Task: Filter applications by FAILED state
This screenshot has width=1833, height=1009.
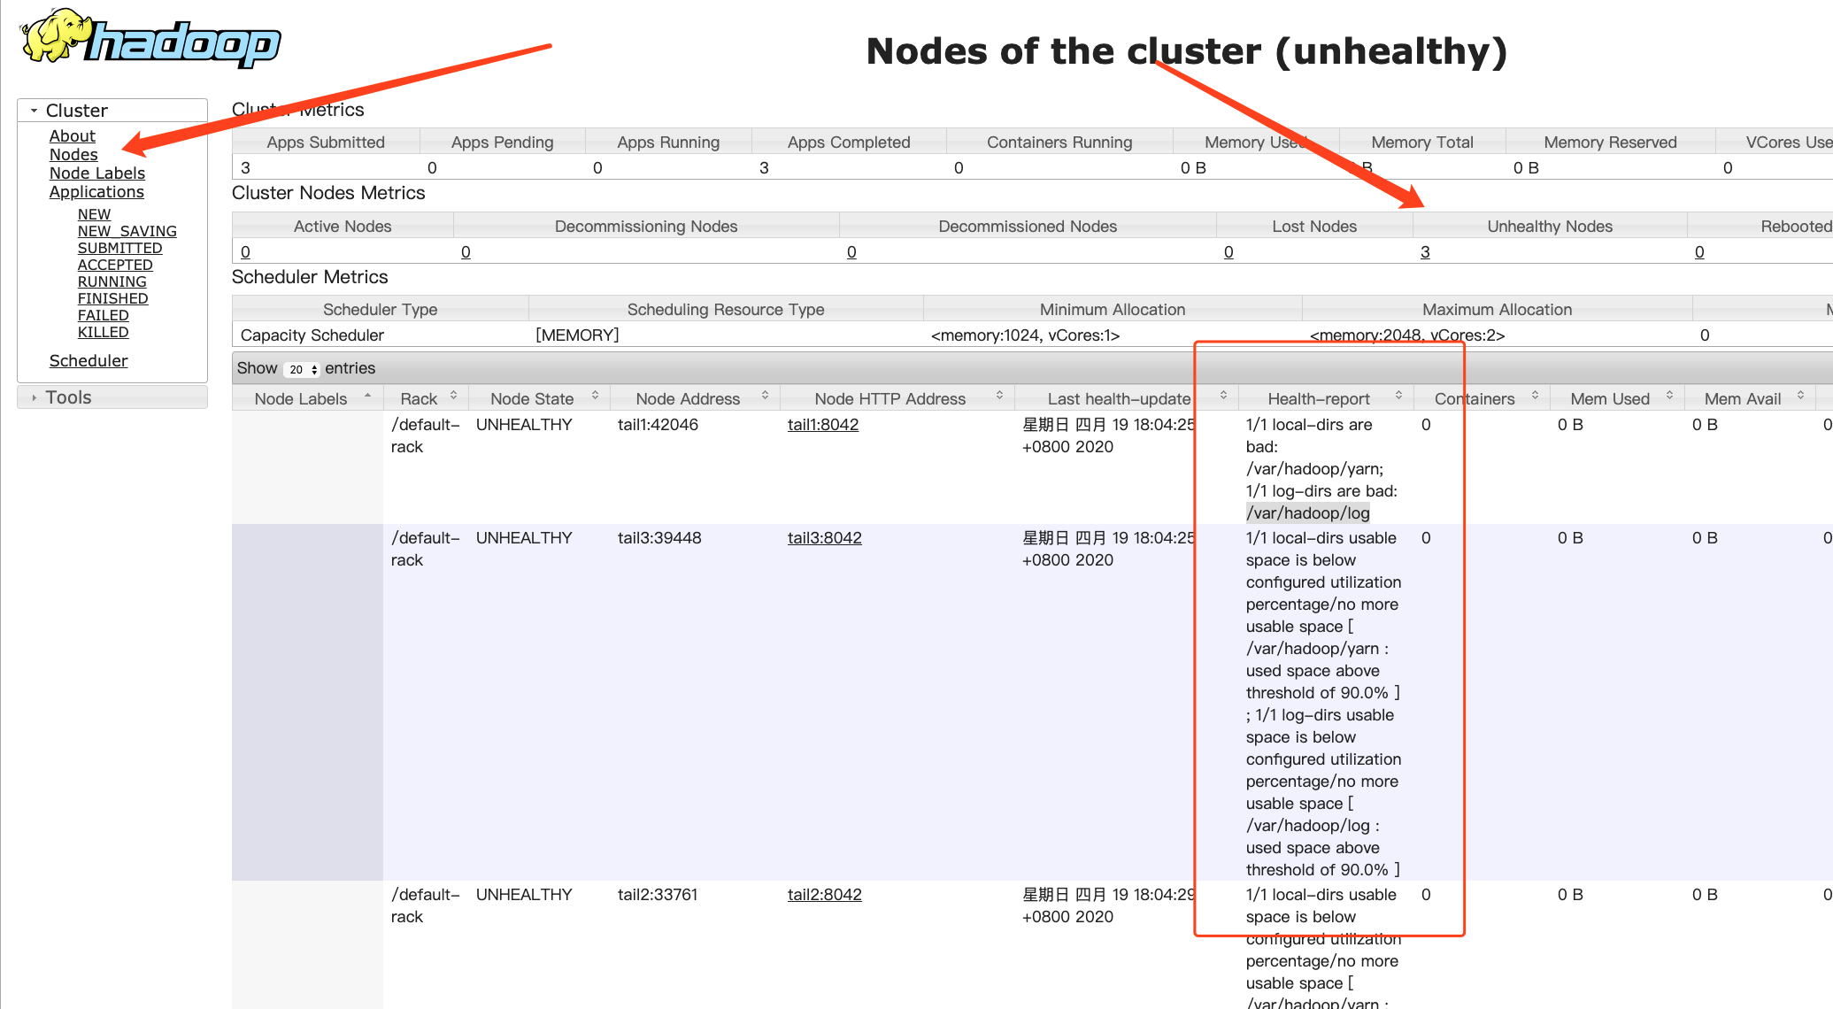Action: (x=103, y=315)
